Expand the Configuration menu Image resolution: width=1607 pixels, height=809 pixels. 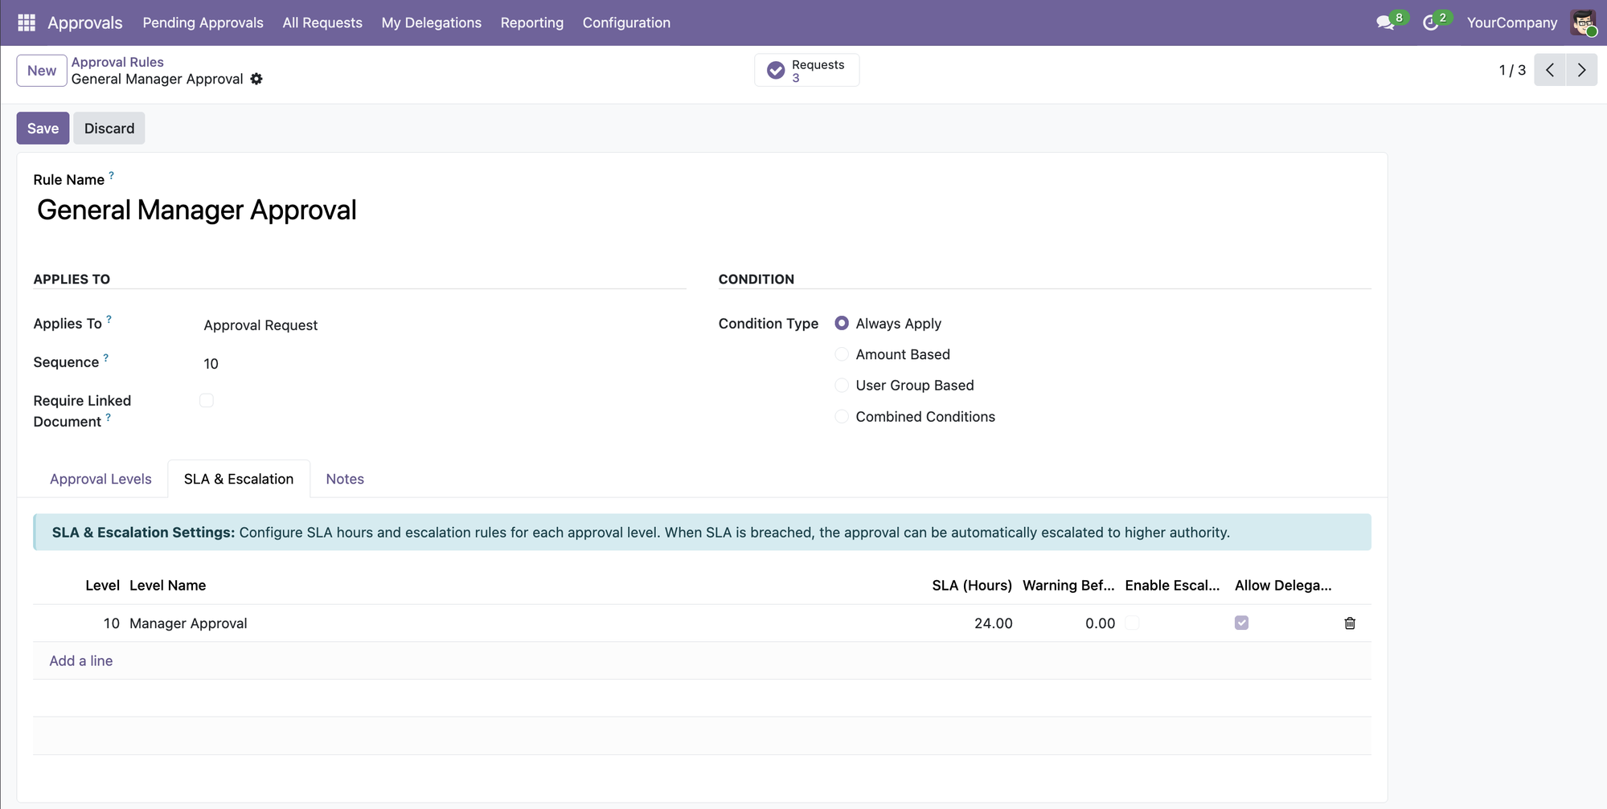tap(626, 22)
